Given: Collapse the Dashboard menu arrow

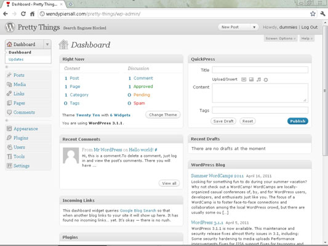Looking at the screenshot, I should coord(47,44).
